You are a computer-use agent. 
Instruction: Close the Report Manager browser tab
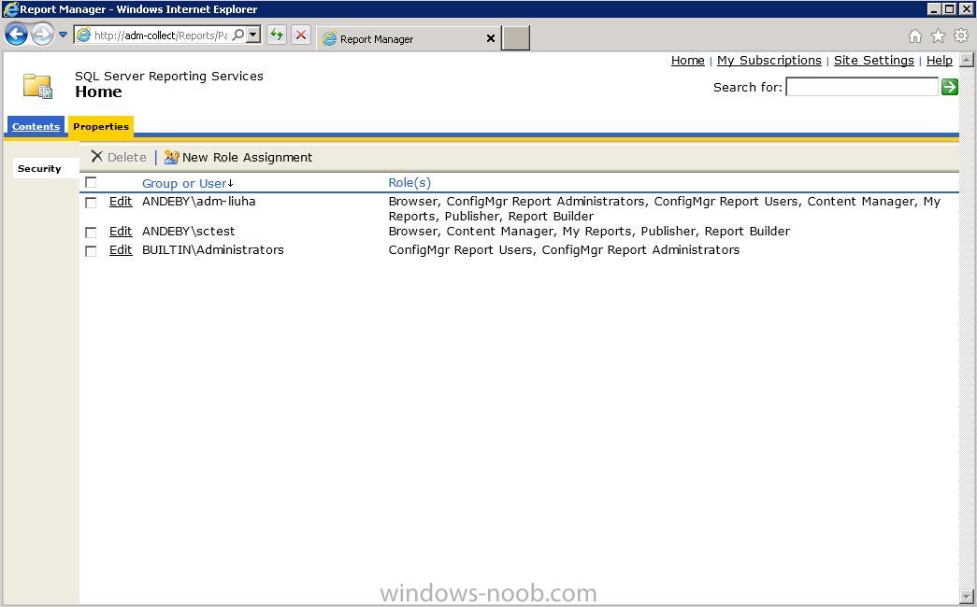pyautogui.click(x=490, y=38)
